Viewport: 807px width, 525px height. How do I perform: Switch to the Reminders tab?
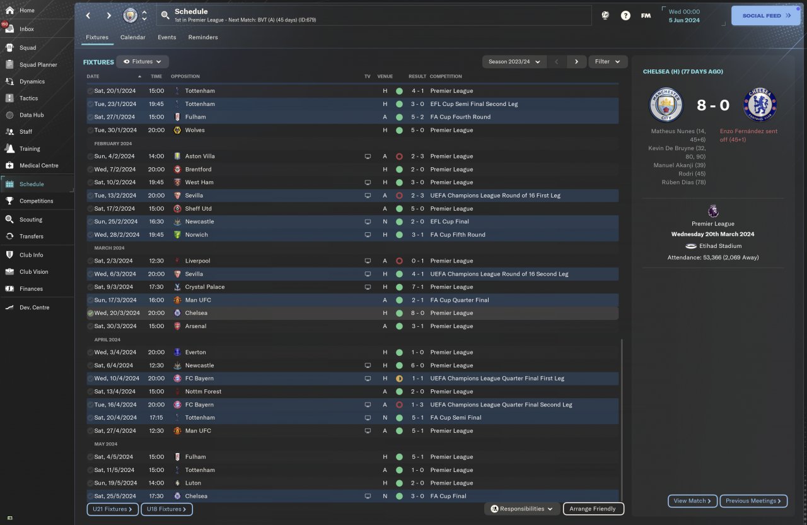click(x=203, y=37)
